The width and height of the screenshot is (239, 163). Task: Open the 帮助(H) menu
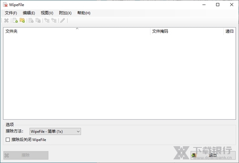click(84, 13)
